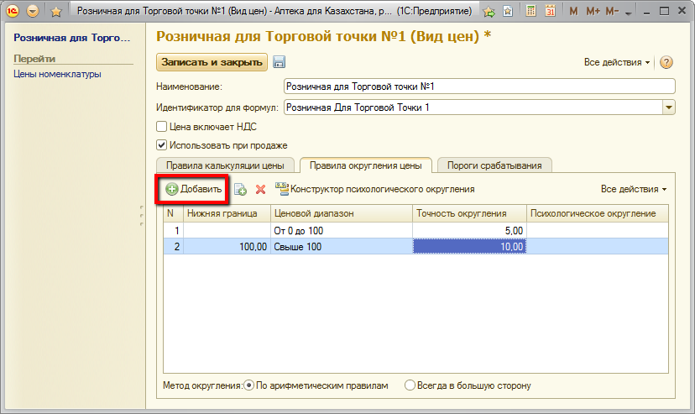The height and width of the screenshot is (414, 695).
Task: Click the copy row icon next to Добавить
Action: click(240, 190)
